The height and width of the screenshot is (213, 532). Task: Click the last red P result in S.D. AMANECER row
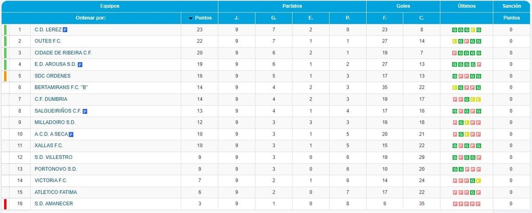478,204
